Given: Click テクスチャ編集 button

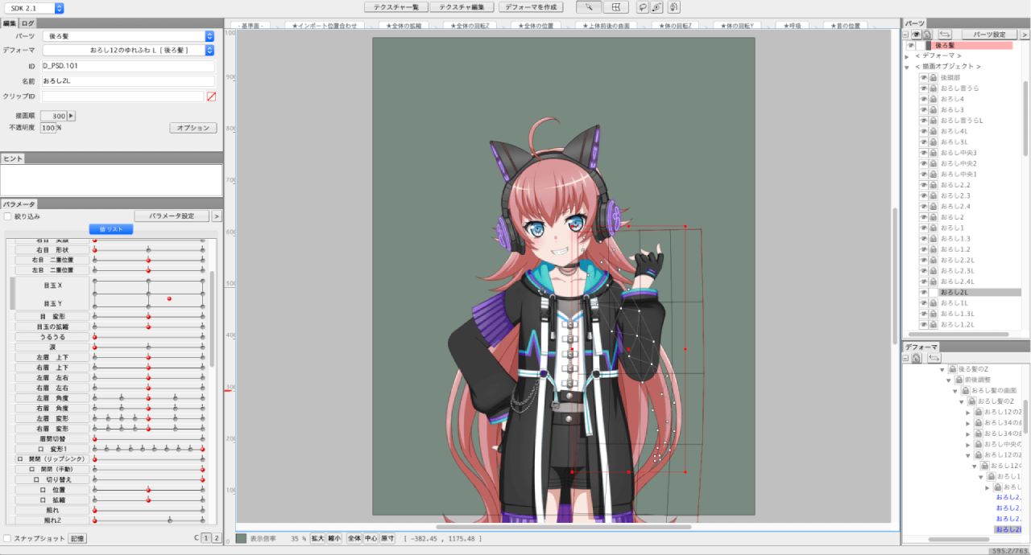Looking at the screenshot, I should (x=462, y=7).
